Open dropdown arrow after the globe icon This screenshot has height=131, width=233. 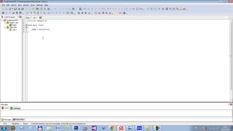(x=127, y=13)
